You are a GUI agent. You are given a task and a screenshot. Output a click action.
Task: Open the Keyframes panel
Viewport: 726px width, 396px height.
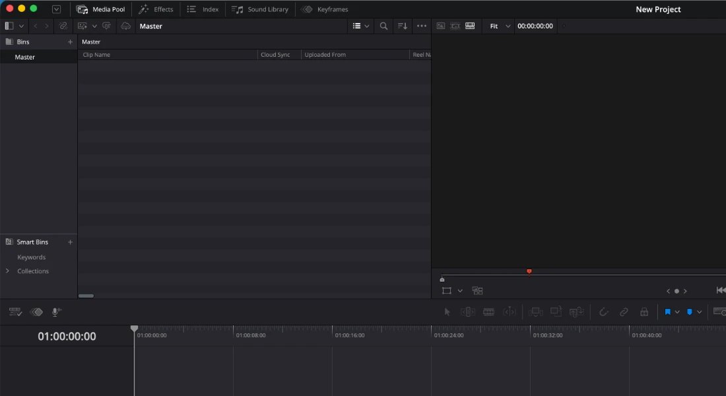click(325, 9)
